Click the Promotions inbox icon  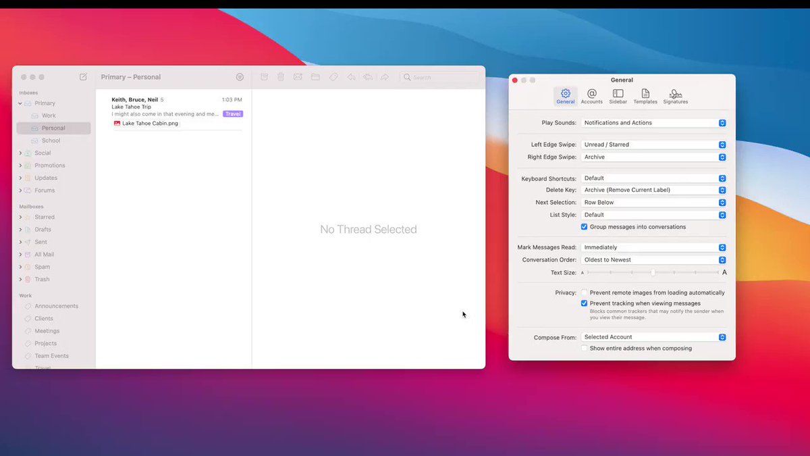[x=28, y=166]
